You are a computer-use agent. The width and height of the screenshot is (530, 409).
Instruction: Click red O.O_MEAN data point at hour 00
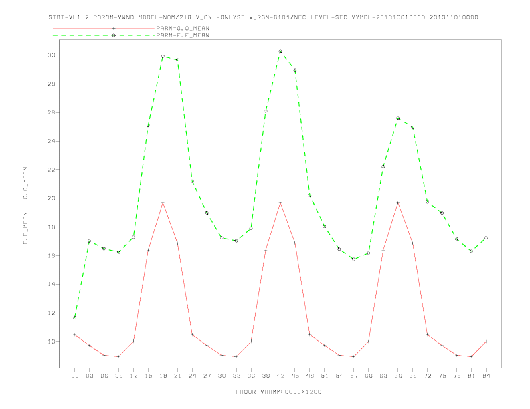click(75, 334)
